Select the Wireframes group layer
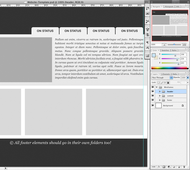Image resolution: width=190 pixels, height=170 pixels. pos(171,87)
